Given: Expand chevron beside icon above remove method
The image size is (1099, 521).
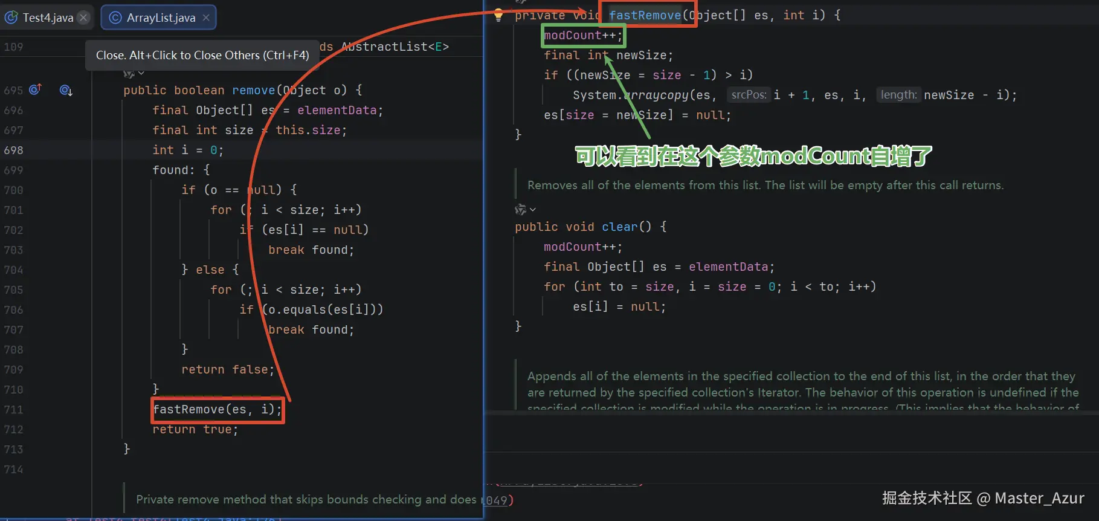Looking at the screenshot, I should tap(141, 73).
